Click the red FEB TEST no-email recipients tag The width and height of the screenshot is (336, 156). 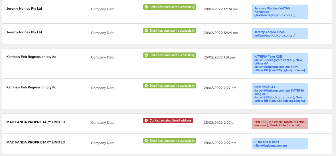[279, 123]
